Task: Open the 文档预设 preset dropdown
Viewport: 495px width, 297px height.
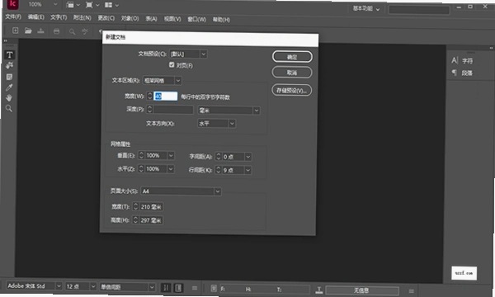Action: (204, 54)
